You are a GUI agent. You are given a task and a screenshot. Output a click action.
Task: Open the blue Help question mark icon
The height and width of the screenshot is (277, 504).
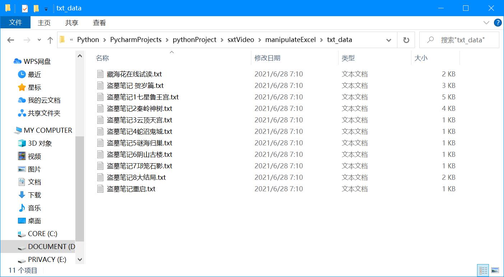pos(498,23)
